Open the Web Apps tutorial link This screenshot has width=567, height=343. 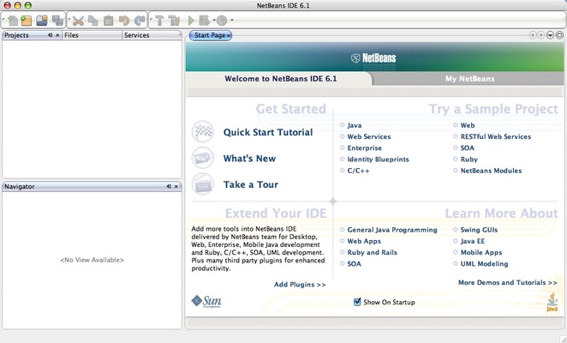(364, 241)
